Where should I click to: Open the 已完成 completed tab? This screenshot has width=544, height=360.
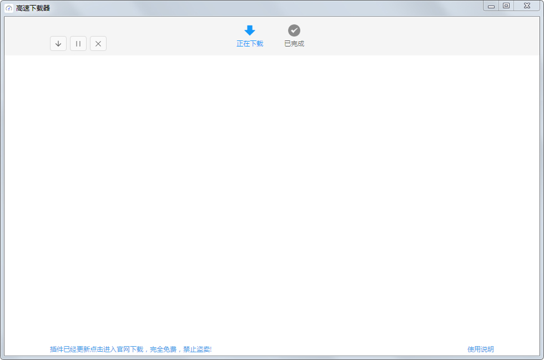[294, 43]
